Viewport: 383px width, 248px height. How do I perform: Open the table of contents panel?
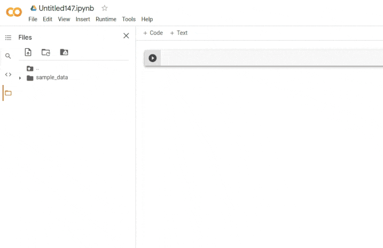(8, 37)
